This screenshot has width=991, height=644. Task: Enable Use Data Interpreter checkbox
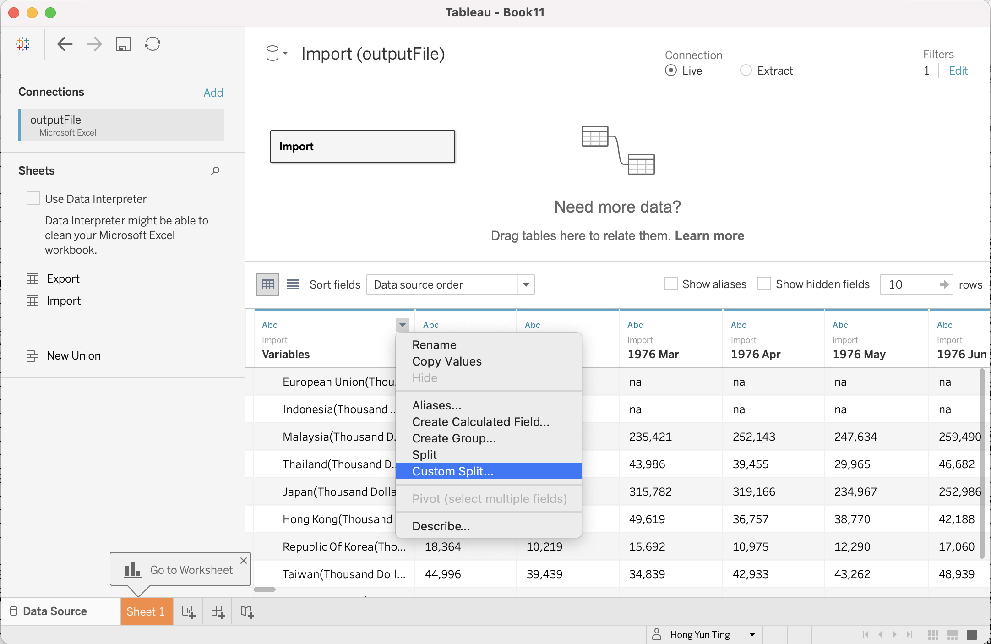point(33,198)
